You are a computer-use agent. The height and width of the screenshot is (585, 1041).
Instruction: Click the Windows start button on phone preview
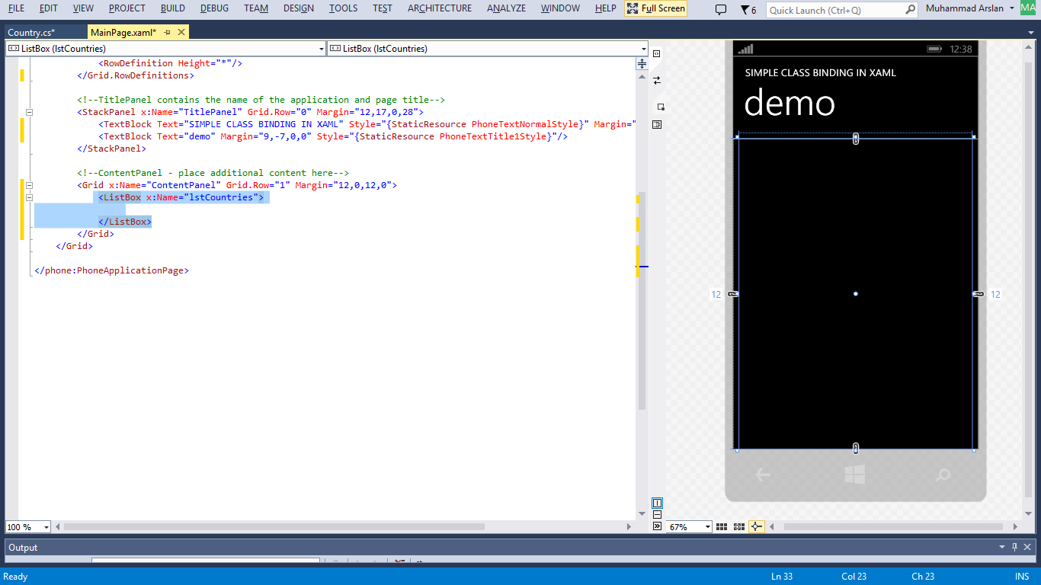[x=855, y=475]
